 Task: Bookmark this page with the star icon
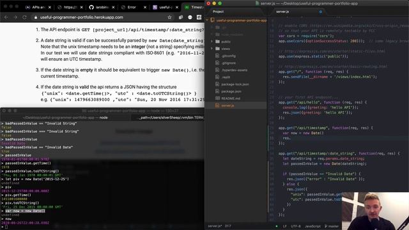coord(169,17)
